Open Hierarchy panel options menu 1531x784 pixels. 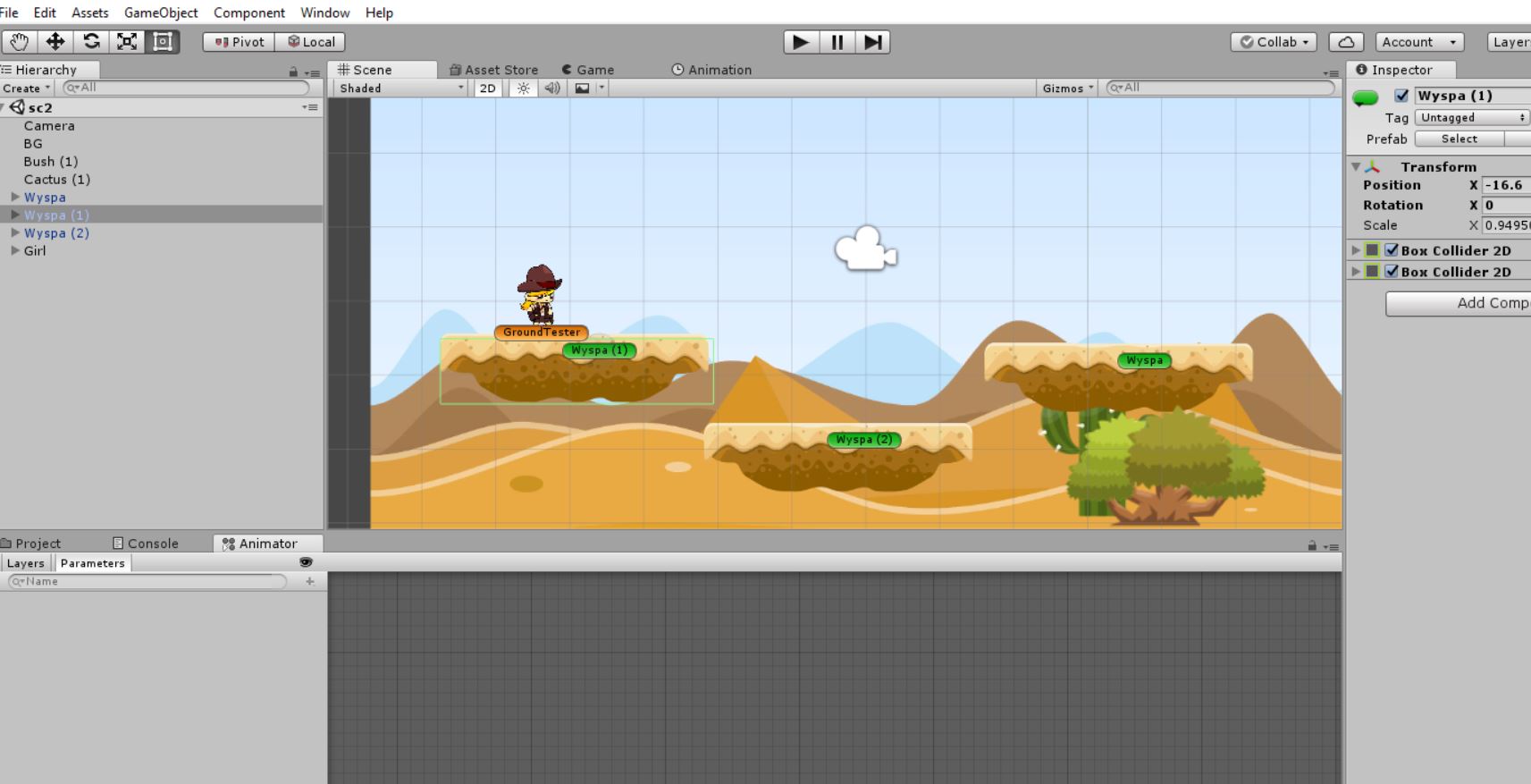[312, 72]
